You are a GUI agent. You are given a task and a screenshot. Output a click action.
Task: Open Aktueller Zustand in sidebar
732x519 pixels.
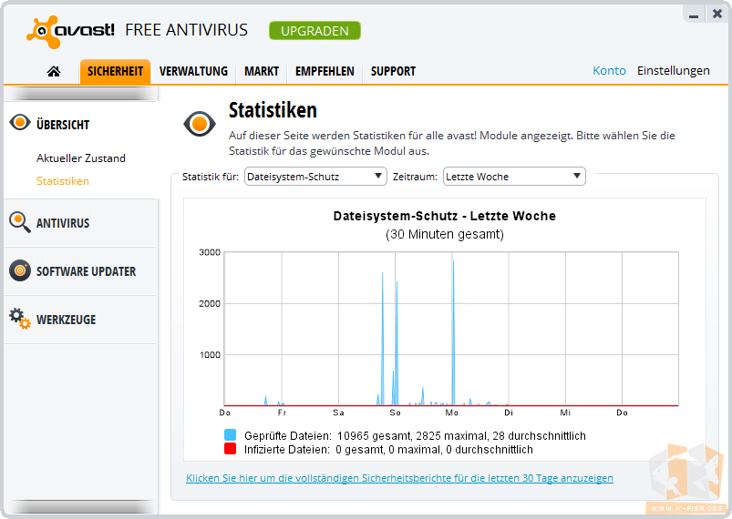coord(81,158)
